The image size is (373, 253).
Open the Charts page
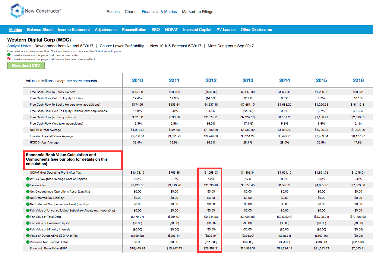tap(131, 12)
